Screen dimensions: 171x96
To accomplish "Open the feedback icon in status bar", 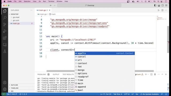I will pos(162,94).
